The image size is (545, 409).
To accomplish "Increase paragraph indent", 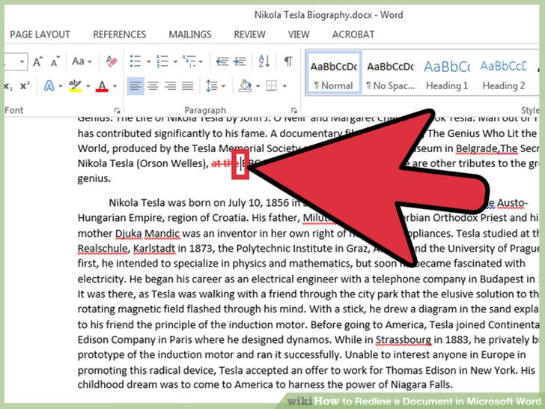I will click(240, 61).
